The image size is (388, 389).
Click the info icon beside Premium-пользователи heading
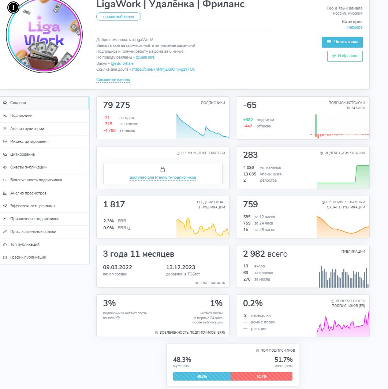coord(178,153)
